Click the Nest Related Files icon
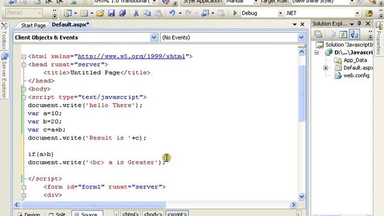Viewport: 384px width, 216px height. [x=354, y=34]
